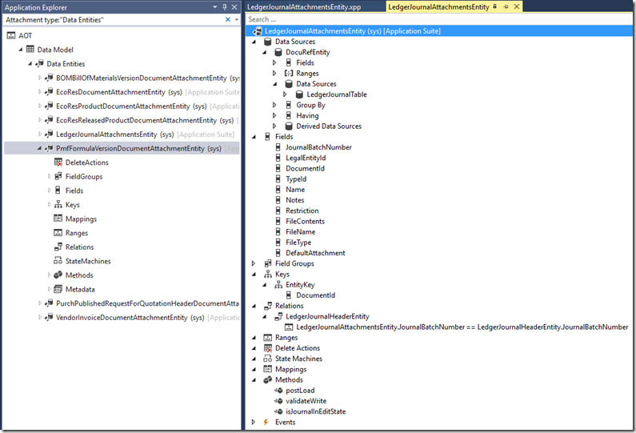This screenshot has width=636, height=433.
Task: Click the EntityKey icon under Keys
Action: (x=278, y=284)
